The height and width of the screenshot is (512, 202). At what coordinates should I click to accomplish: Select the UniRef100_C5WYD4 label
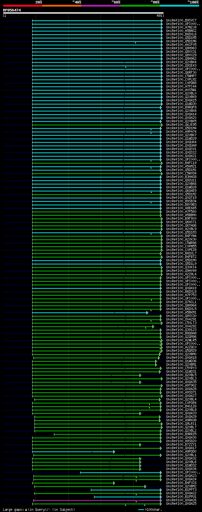pyautogui.click(x=181, y=174)
